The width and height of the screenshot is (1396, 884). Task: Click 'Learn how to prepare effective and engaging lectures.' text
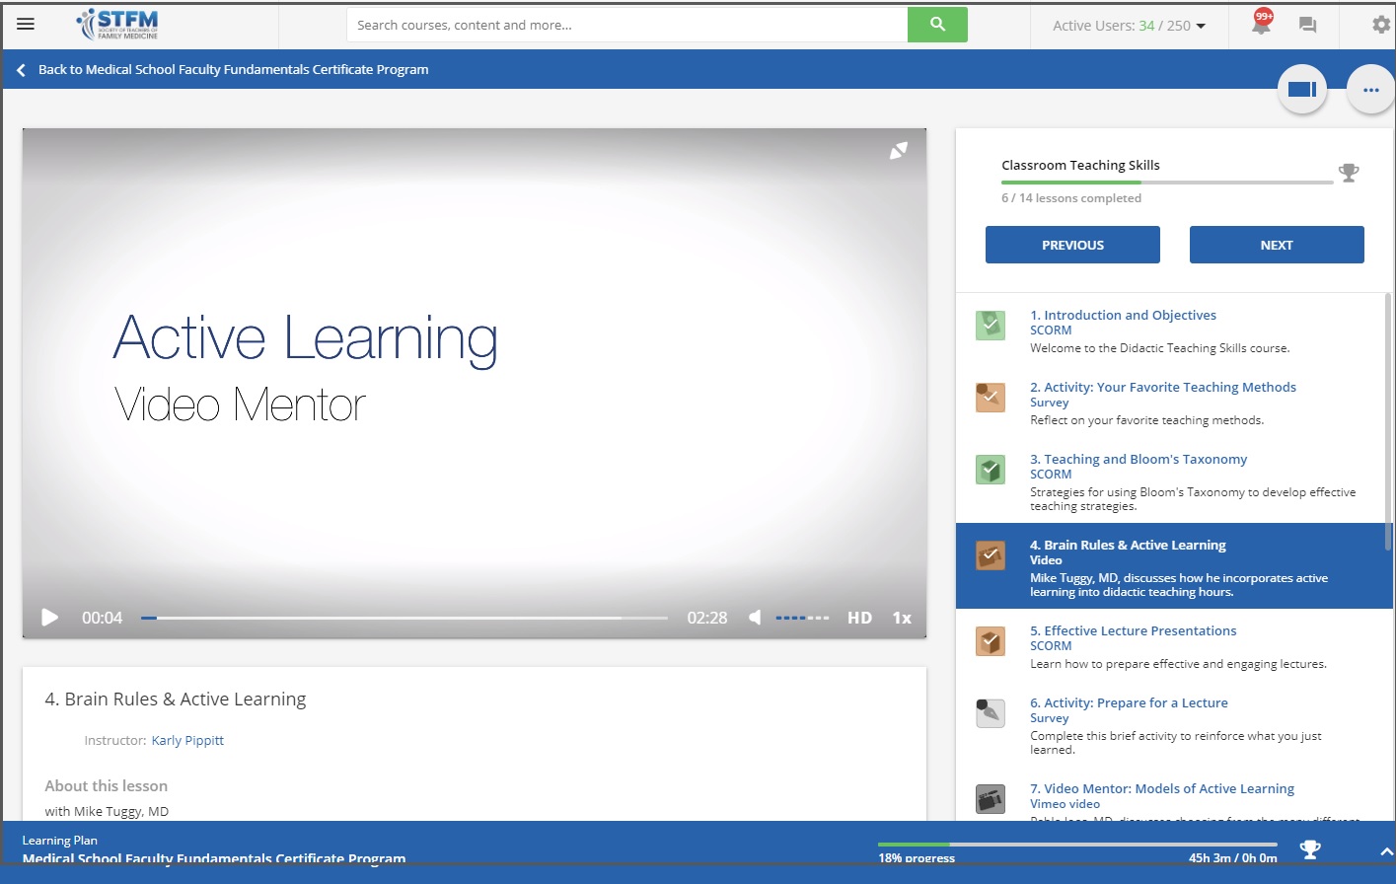1178,664
